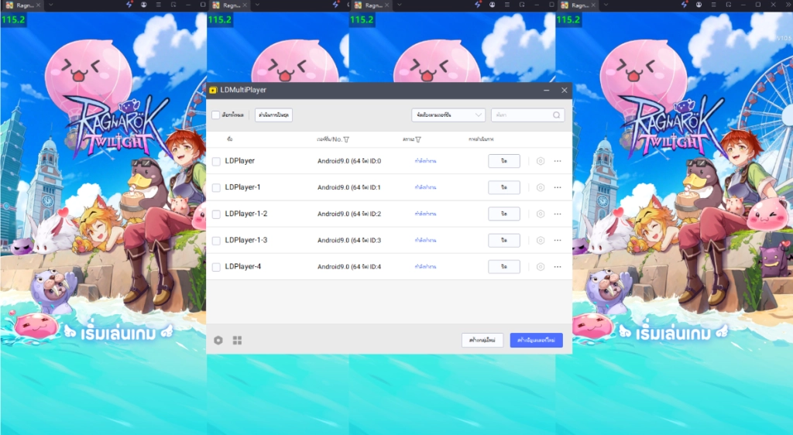Tick the select-all checkbox in toolbar
The height and width of the screenshot is (435, 793).
[x=216, y=115]
